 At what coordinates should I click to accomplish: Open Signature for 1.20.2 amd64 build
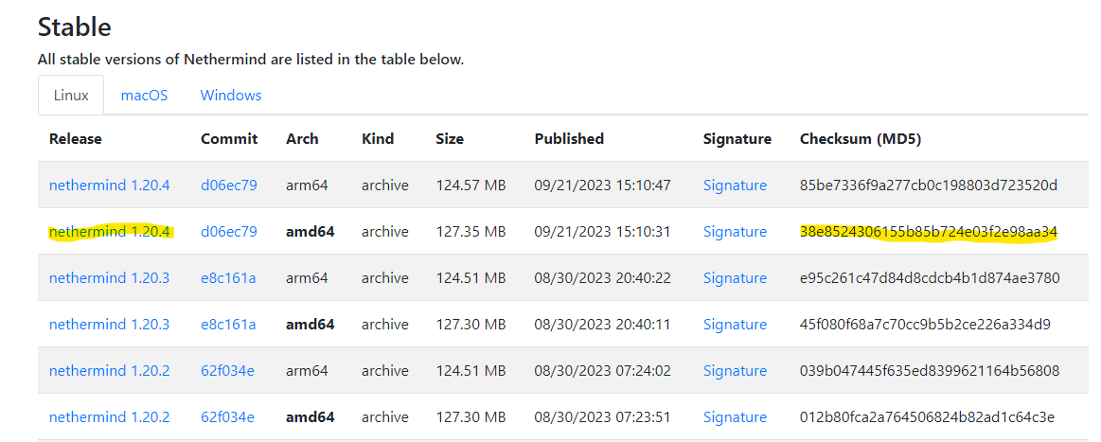point(735,417)
